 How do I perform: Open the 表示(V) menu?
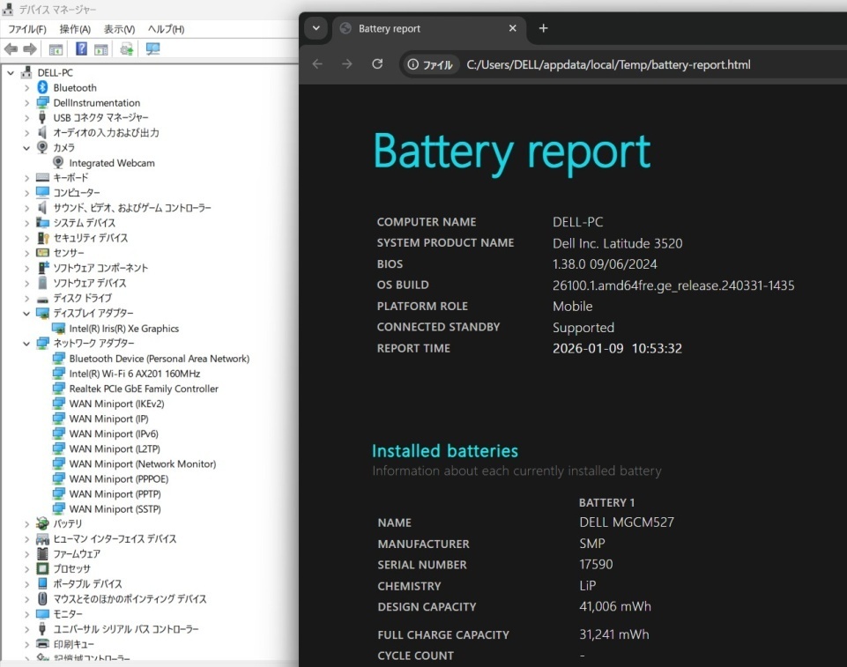point(119,29)
